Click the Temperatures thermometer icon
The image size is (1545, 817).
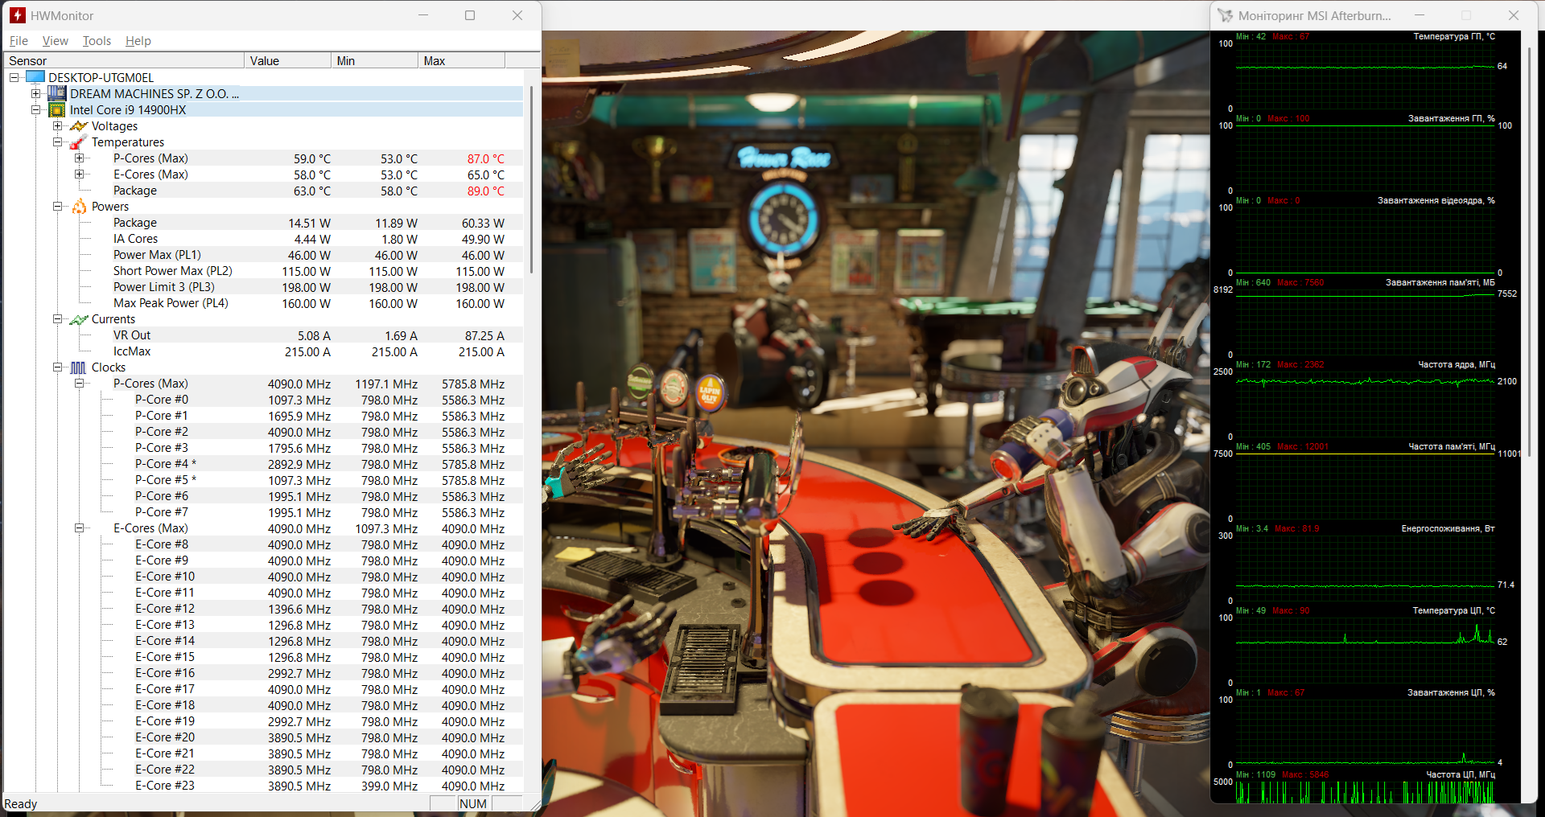tap(79, 142)
